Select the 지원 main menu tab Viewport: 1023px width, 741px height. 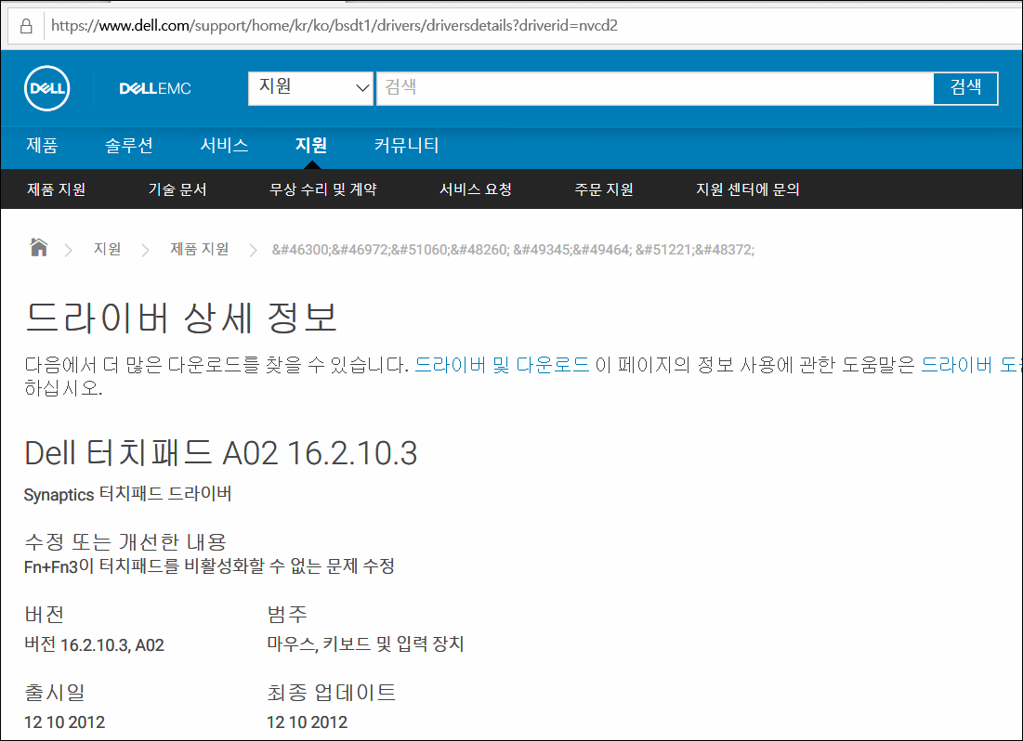311,145
